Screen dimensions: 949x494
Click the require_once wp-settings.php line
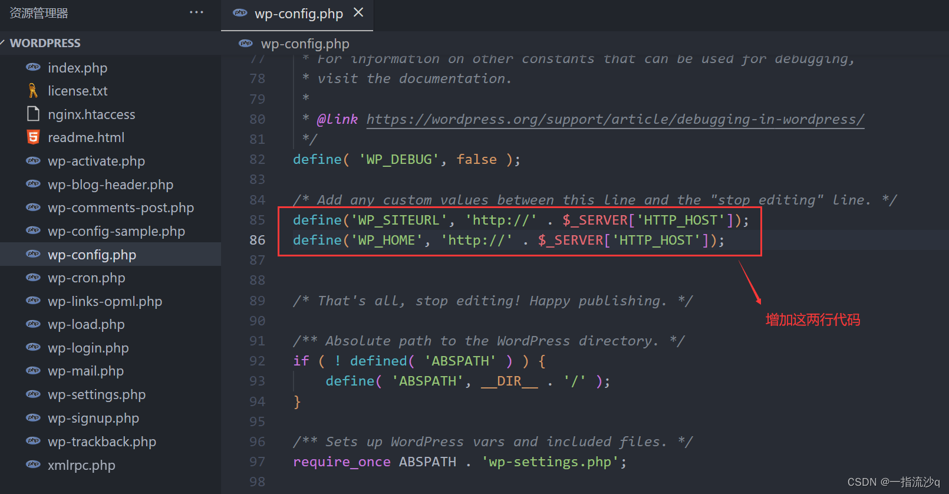[x=460, y=462]
